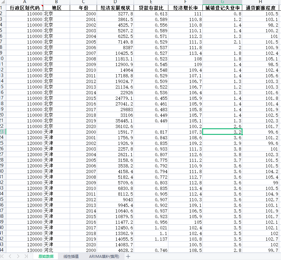
Task: Click previous sheet arrow in tab bar
Action: point(10,256)
